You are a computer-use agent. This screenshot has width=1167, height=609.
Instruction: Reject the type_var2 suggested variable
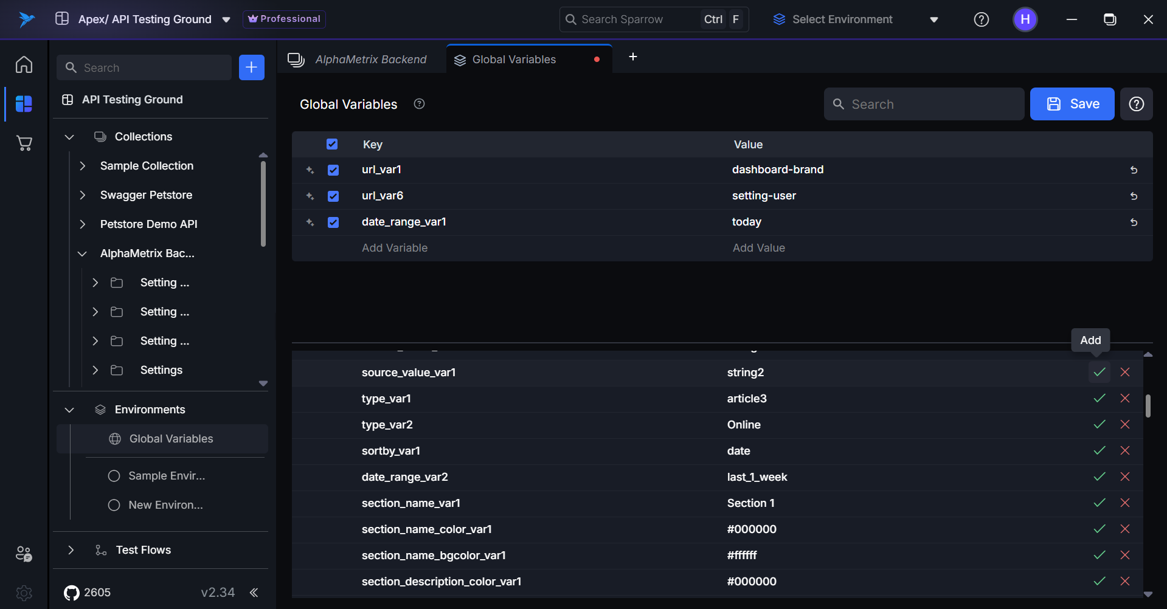1125,424
